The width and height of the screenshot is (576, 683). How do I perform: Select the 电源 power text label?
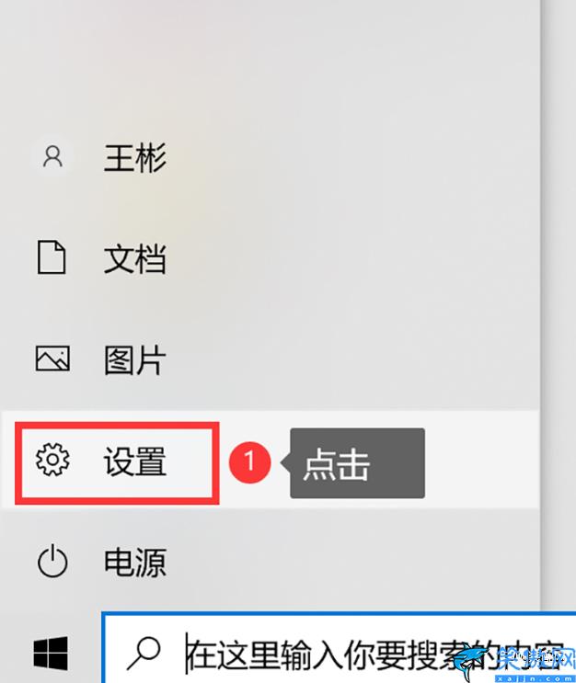click(134, 563)
